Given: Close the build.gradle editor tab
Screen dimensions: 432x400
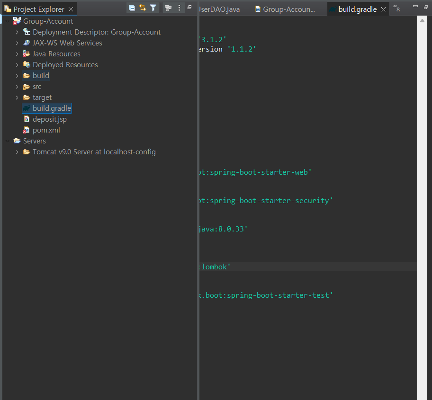Looking at the screenshot, I should [x=383, y=9].
